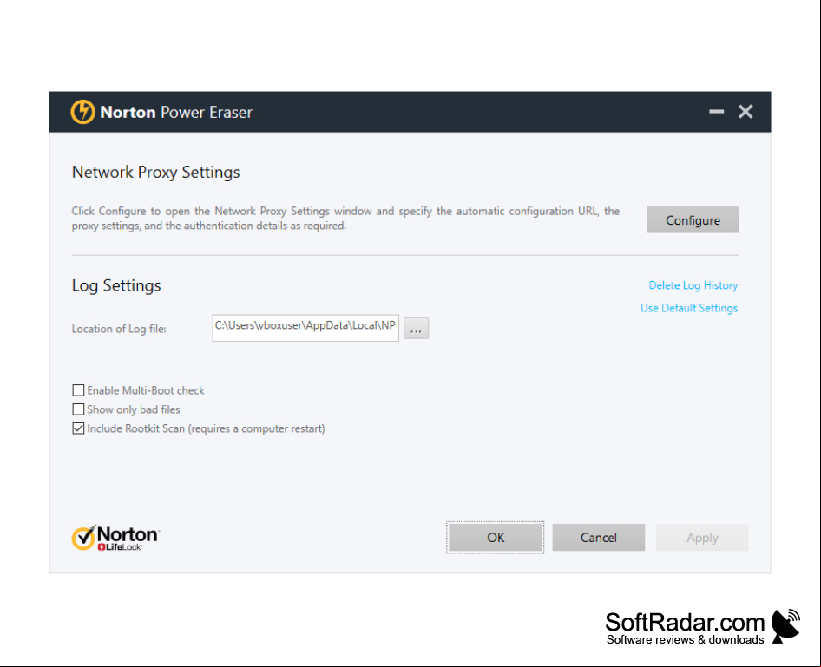821x667 pixels.
Task: Open Network Proxy Settings with Configure button
Action: 693,219
